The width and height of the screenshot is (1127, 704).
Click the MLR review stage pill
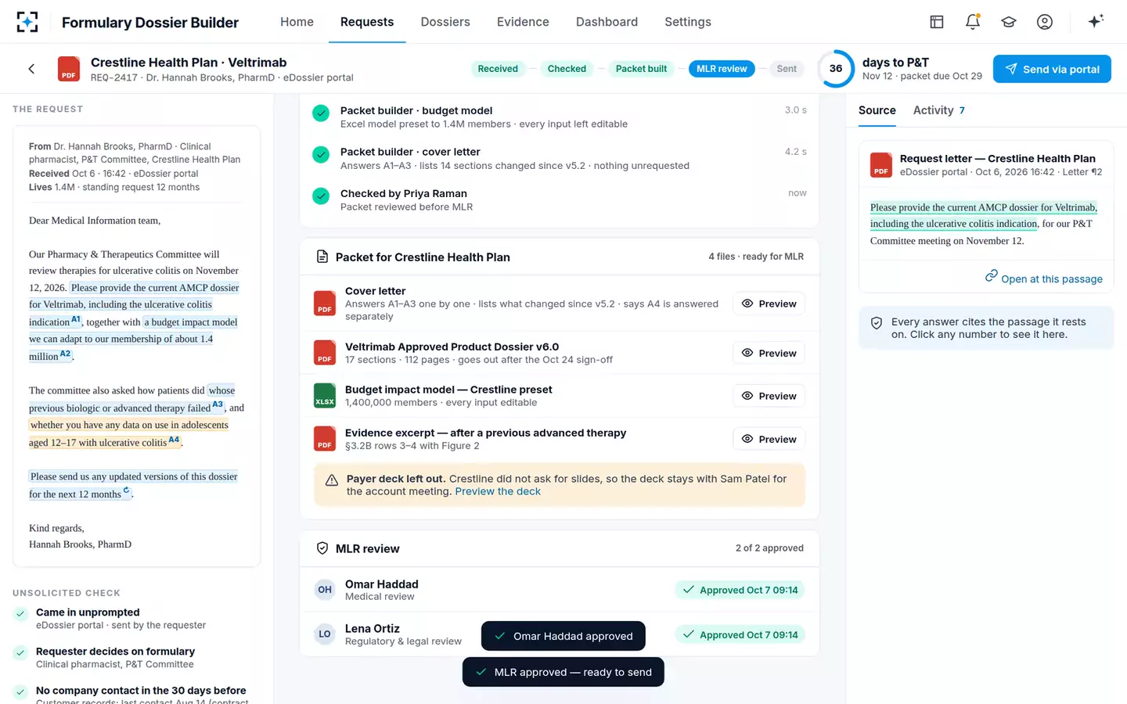pyautogui.click(x=722, y=69)
